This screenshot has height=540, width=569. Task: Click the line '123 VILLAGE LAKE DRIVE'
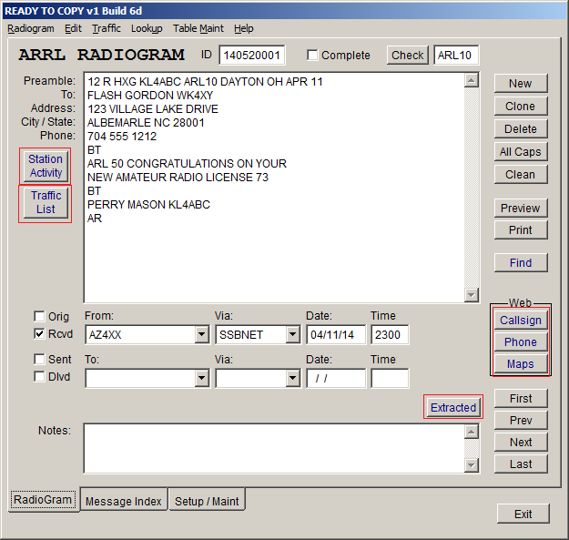pos(153,109)
